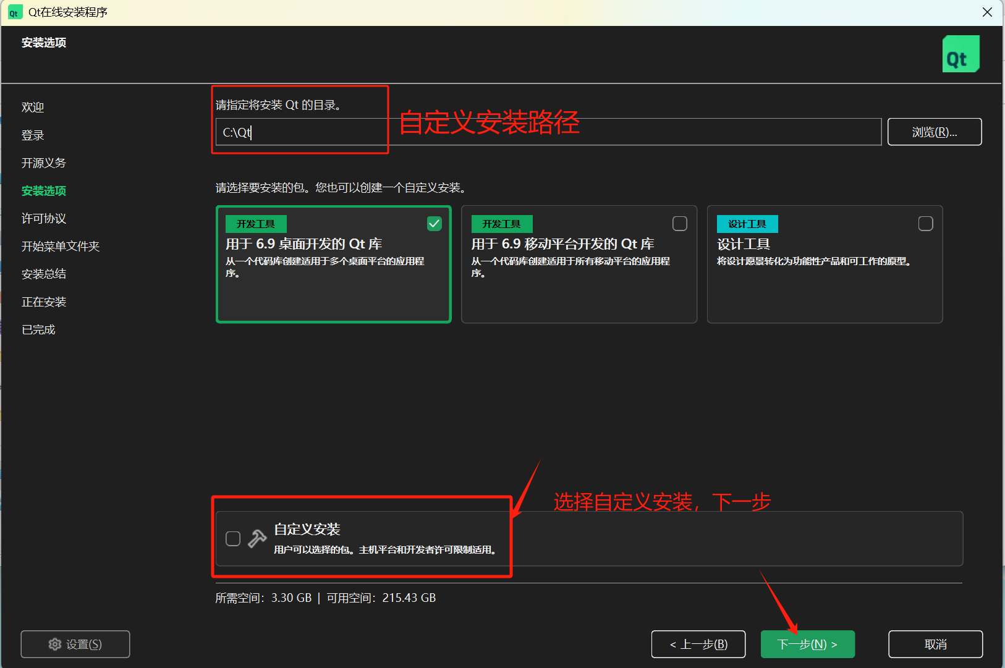Enable the 设计工具 package checkbox
Screen dimensions: 1005x668
(x=926, y=224)
